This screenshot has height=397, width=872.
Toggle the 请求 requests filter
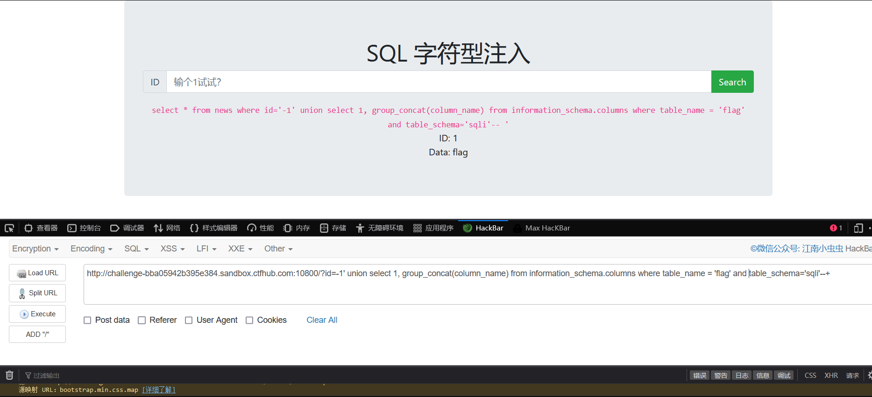[x=852, y=376]
